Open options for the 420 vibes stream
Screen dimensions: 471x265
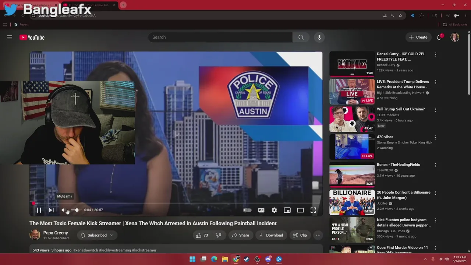coord(436,137)
